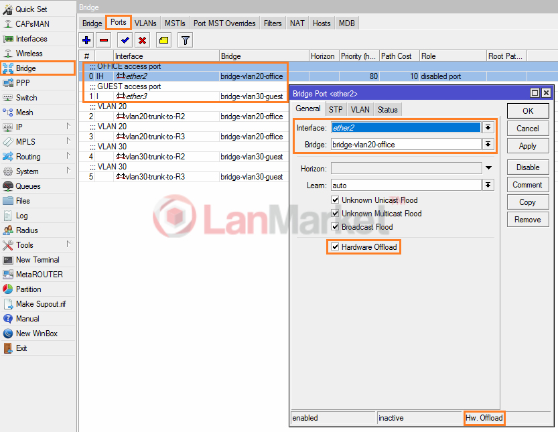558x432 pixels.
Task: Expand the Horizon field arrow
Action: click(x=488, y=168)
